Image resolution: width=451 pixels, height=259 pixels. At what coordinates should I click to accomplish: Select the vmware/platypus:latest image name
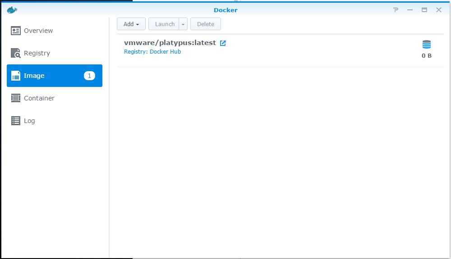click(x=170, y=43)
